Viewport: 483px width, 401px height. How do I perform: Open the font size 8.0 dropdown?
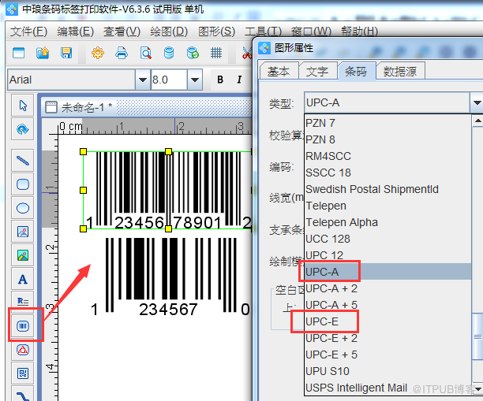coord(194,80)
